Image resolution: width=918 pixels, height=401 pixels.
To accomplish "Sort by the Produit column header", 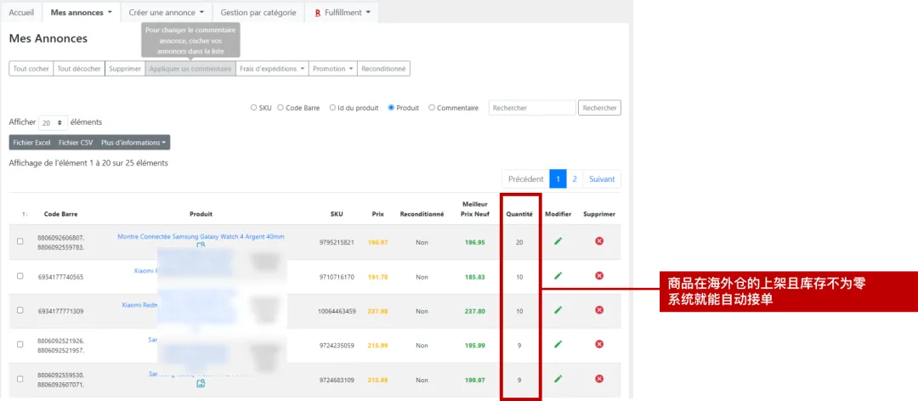I will pyautogui.click(x=201, y=214).
